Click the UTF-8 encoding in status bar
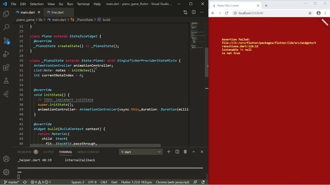This screenshot has width=330, height=185. 92,182
